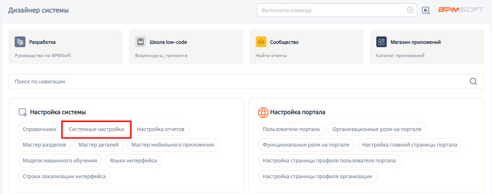
Task: Click the Настройка системы section icon
Action: (23, 112)
